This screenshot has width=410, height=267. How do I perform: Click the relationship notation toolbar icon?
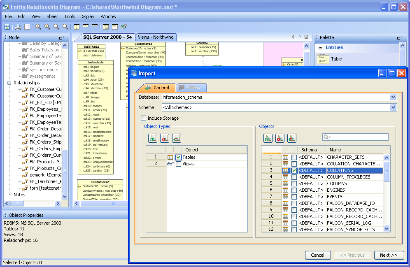124,27
